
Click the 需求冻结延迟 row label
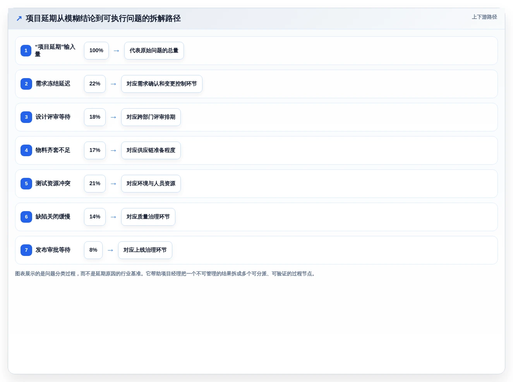[x=53, y=84]
